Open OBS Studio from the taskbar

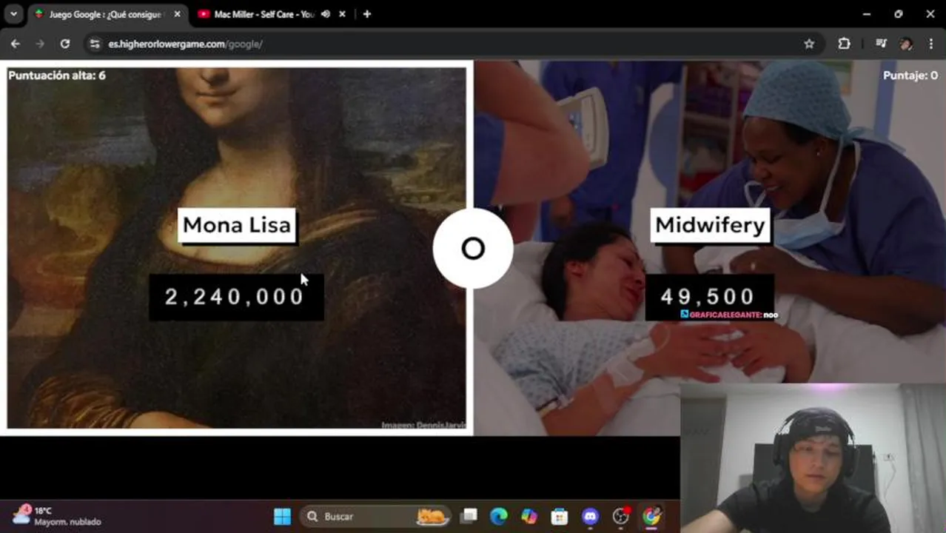tap(621, 516)
